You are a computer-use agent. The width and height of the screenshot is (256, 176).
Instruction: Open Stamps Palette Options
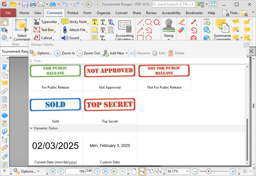41,53
